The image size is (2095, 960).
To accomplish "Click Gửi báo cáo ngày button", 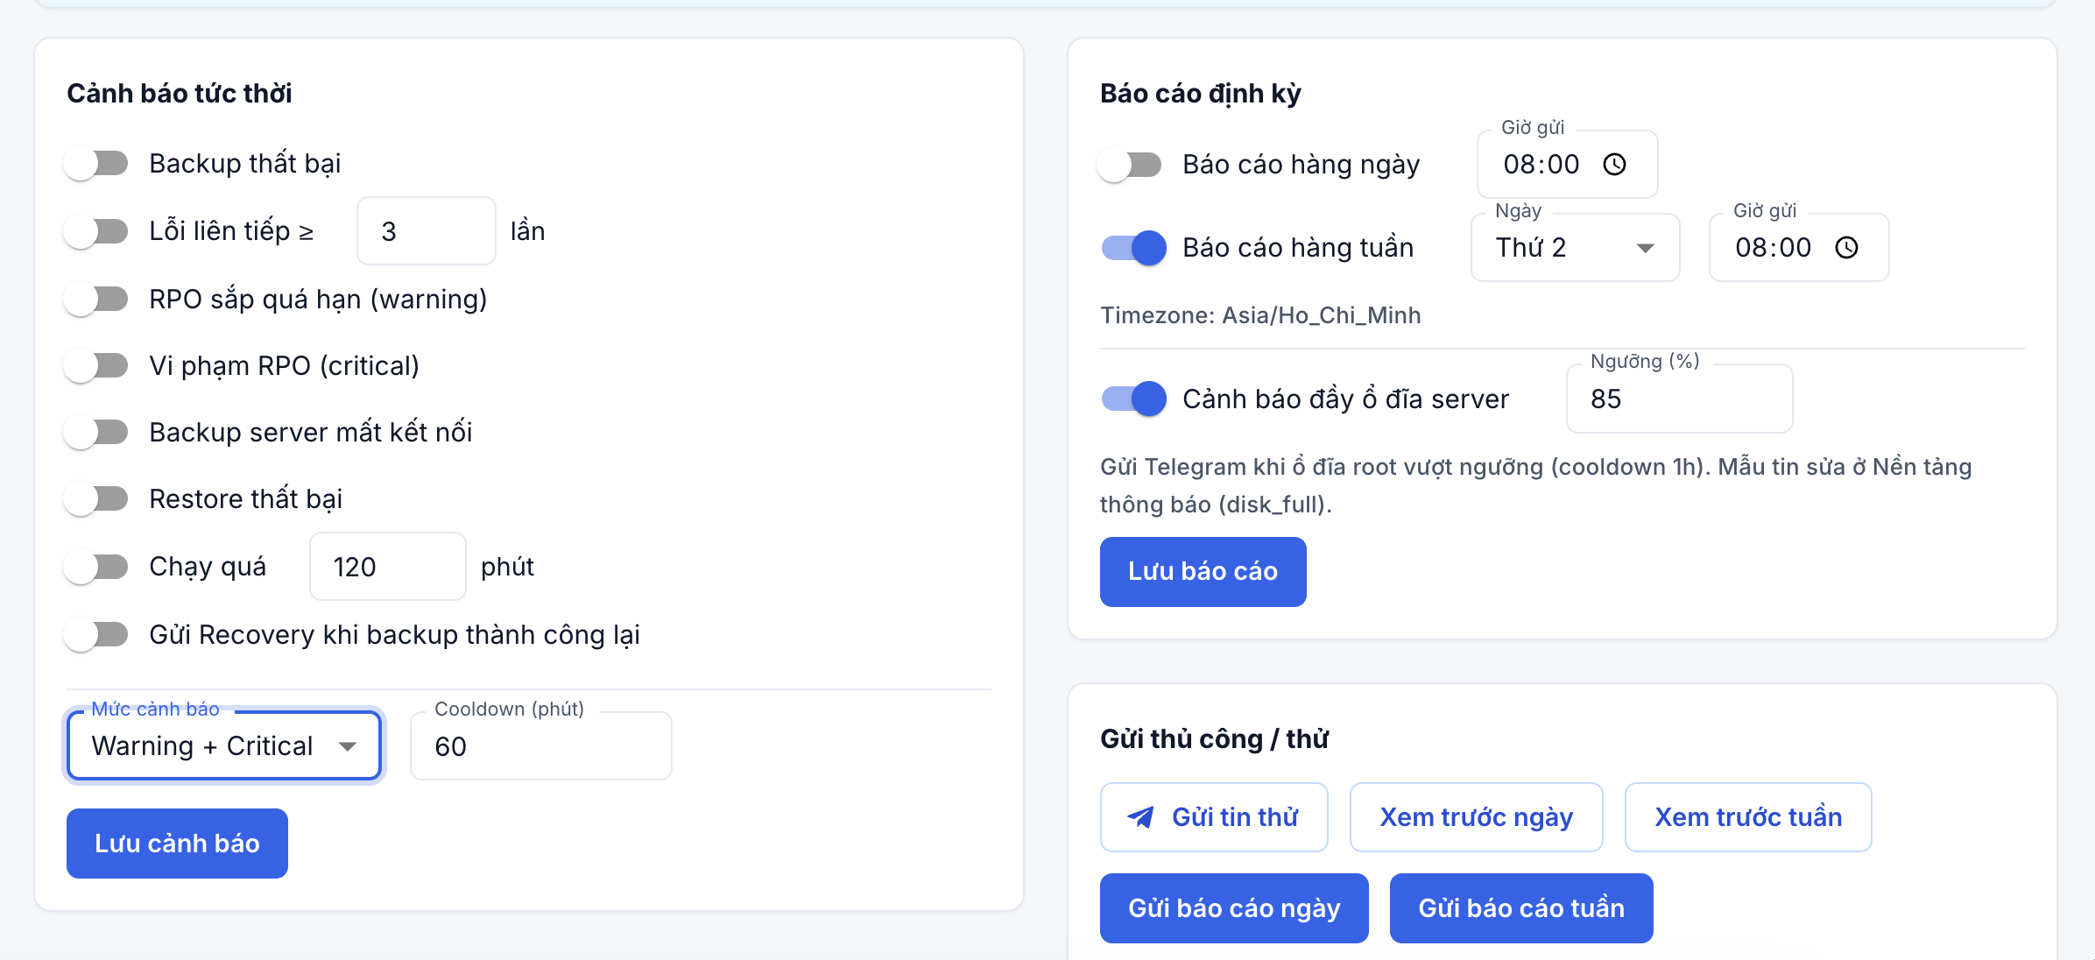I will click(x=1234, y=907).
